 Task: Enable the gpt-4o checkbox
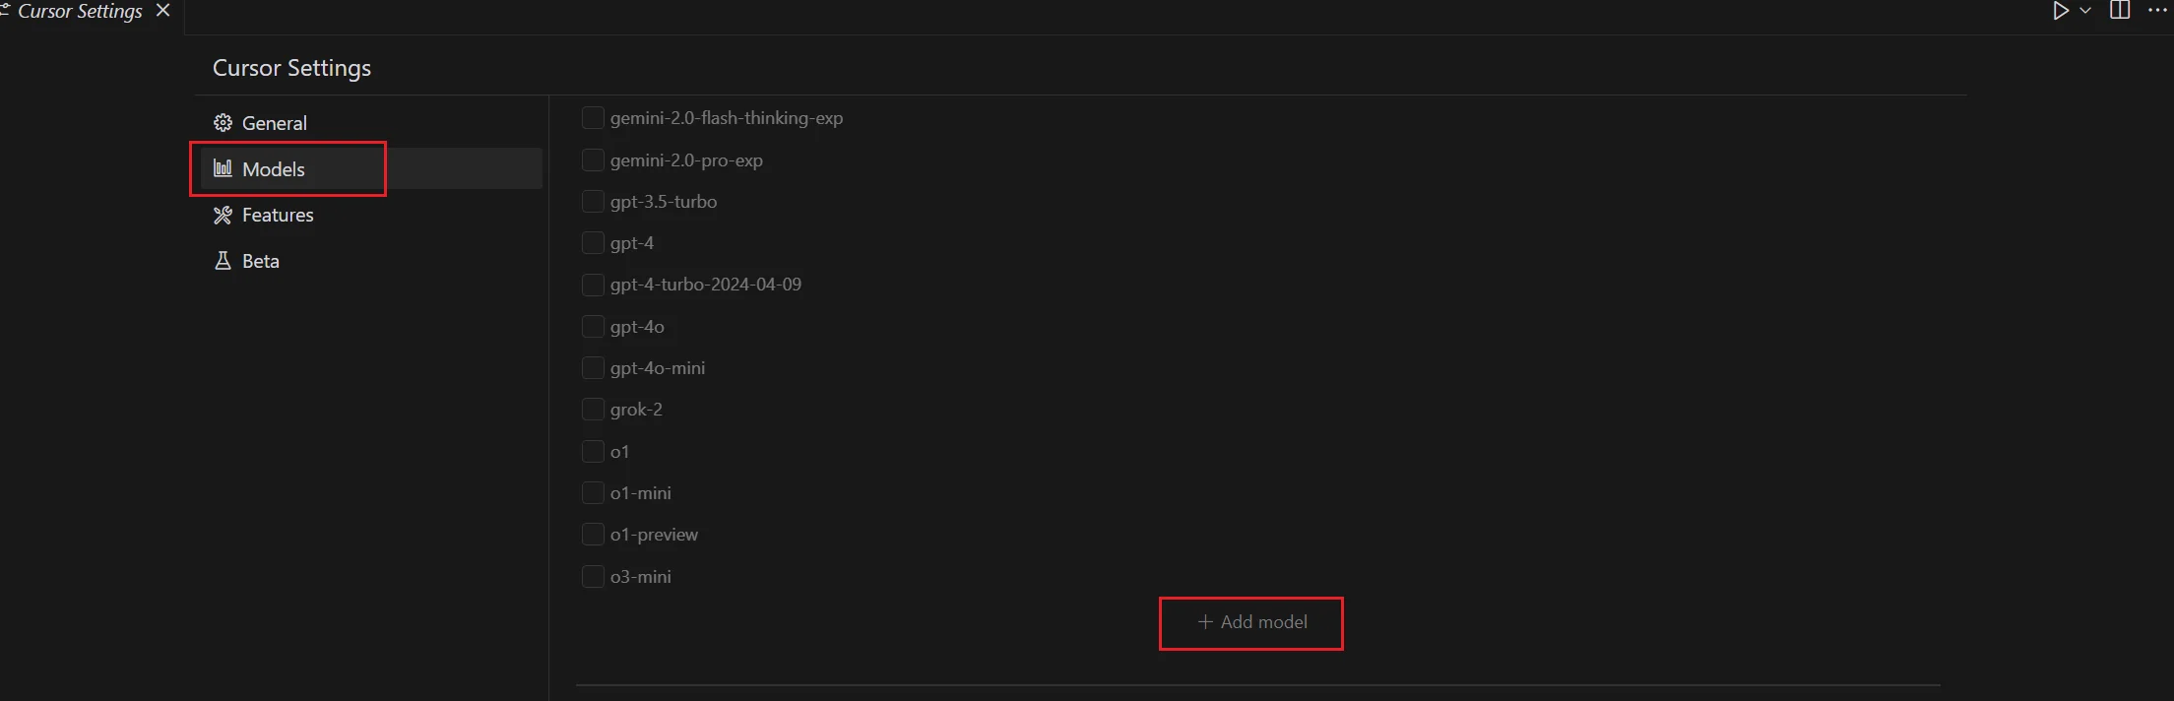593,326
